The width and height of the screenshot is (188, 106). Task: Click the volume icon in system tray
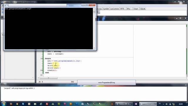point(167,104)
